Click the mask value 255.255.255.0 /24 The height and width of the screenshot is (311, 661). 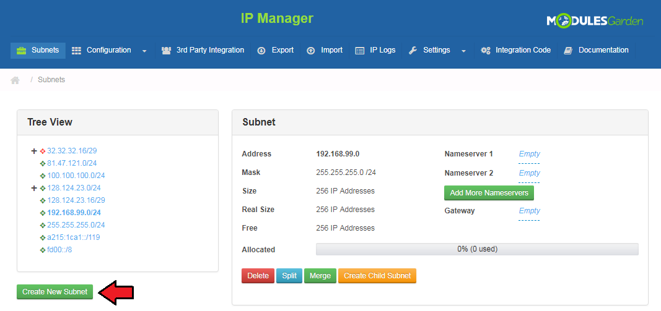point(346,173)
